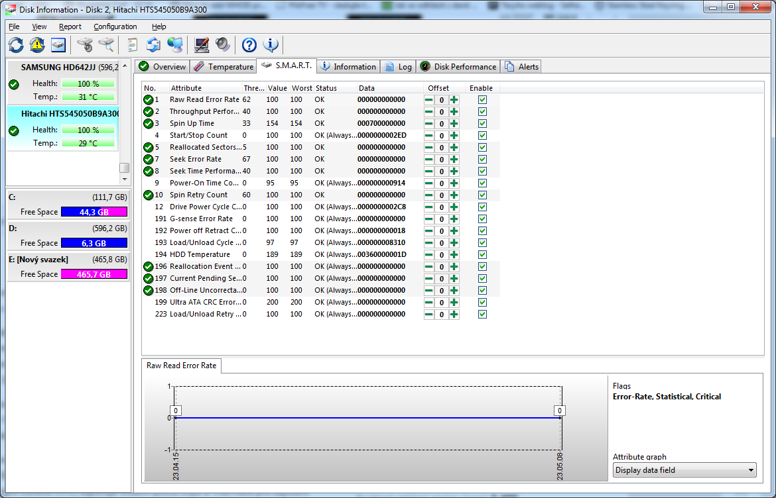The image size is (776, 498).
Task: Decrease offset for Spin Up Time
Action: click(429, 124)
